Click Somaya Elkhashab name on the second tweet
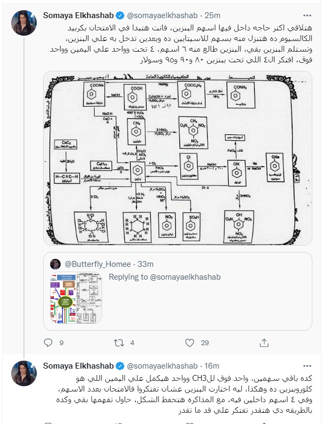 79,365
